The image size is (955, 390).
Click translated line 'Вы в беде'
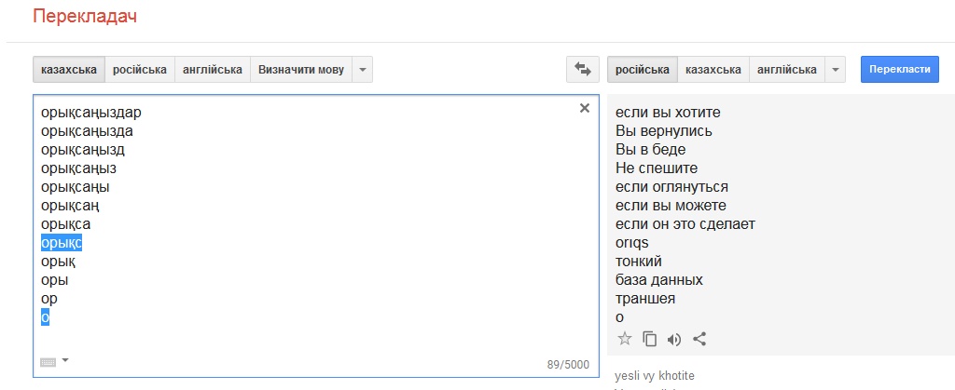pyautogui.click(x=650, y=150)
